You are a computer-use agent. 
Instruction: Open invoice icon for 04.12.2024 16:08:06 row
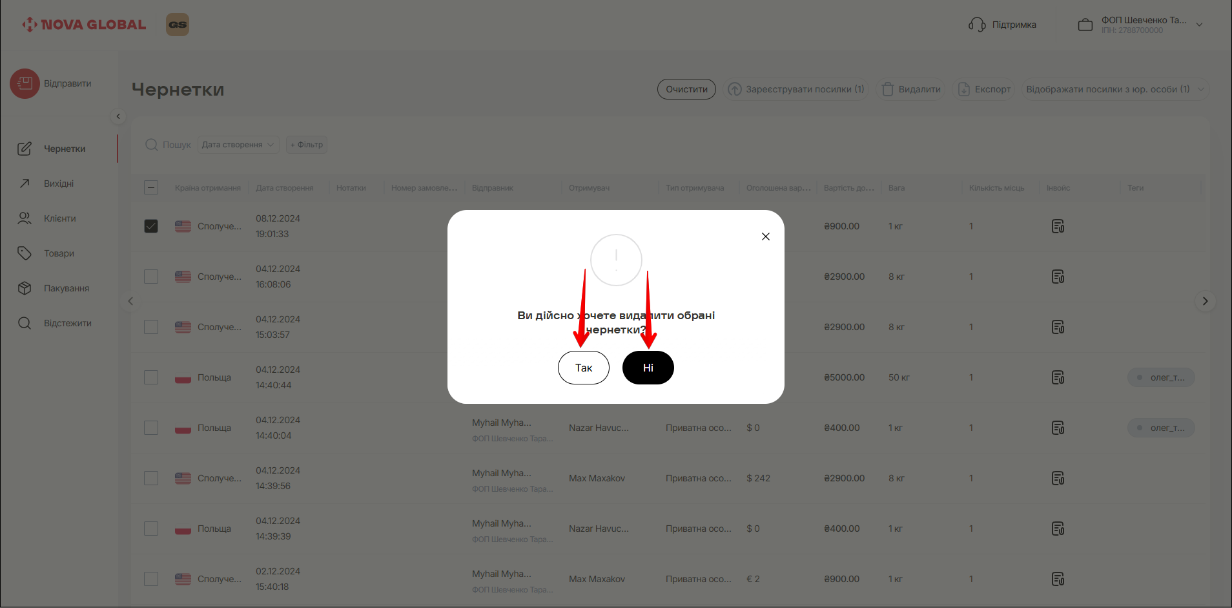(x=1058, y=277)
